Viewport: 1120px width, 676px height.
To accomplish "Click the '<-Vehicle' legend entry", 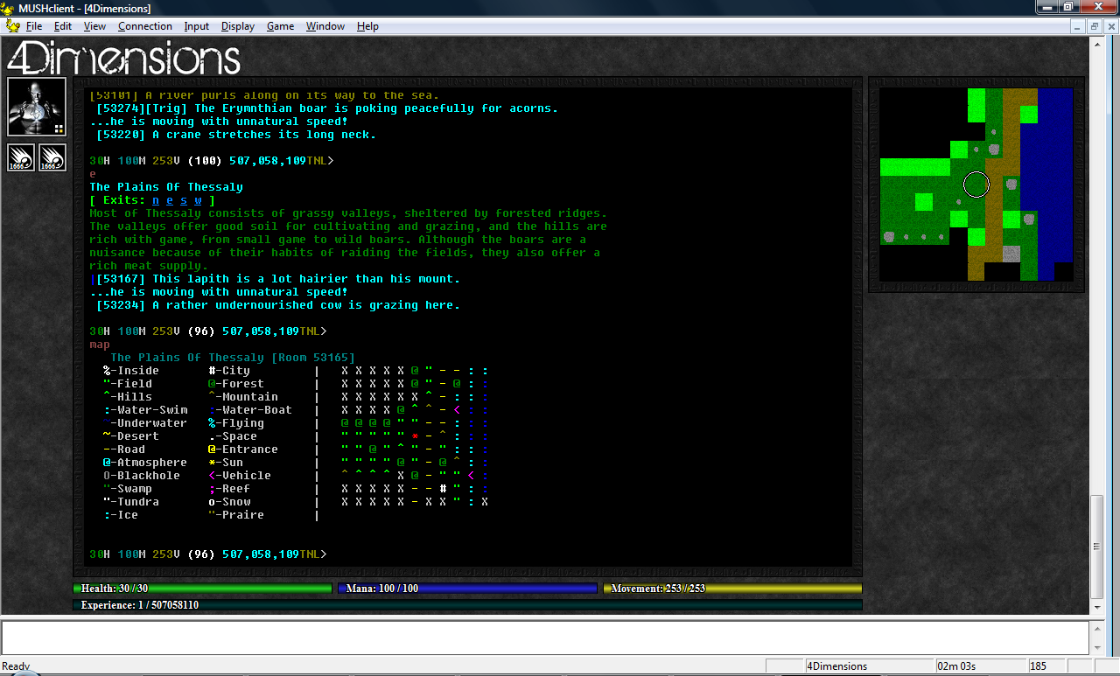I will [x=240, y=476].
